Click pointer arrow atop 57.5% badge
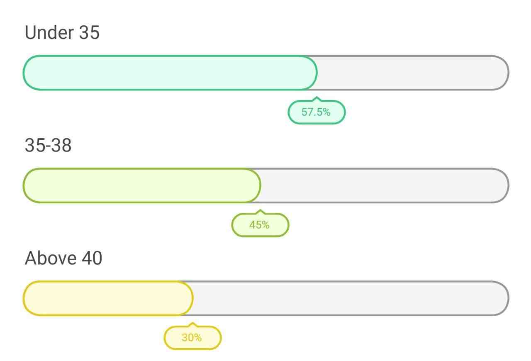 click(x=317, y=99)
